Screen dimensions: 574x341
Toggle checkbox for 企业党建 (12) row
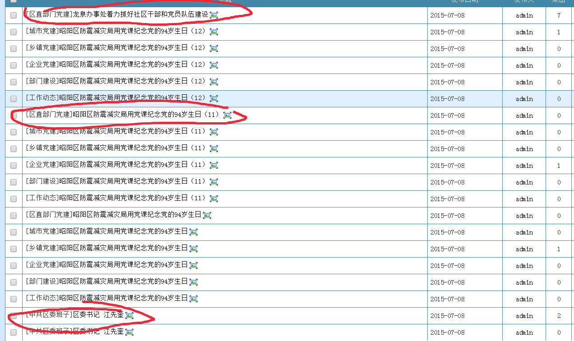[x=14, y=65]
